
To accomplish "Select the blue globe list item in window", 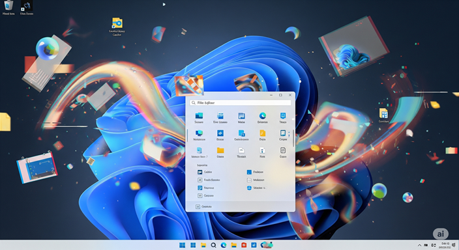I will (x=256, y=187).
